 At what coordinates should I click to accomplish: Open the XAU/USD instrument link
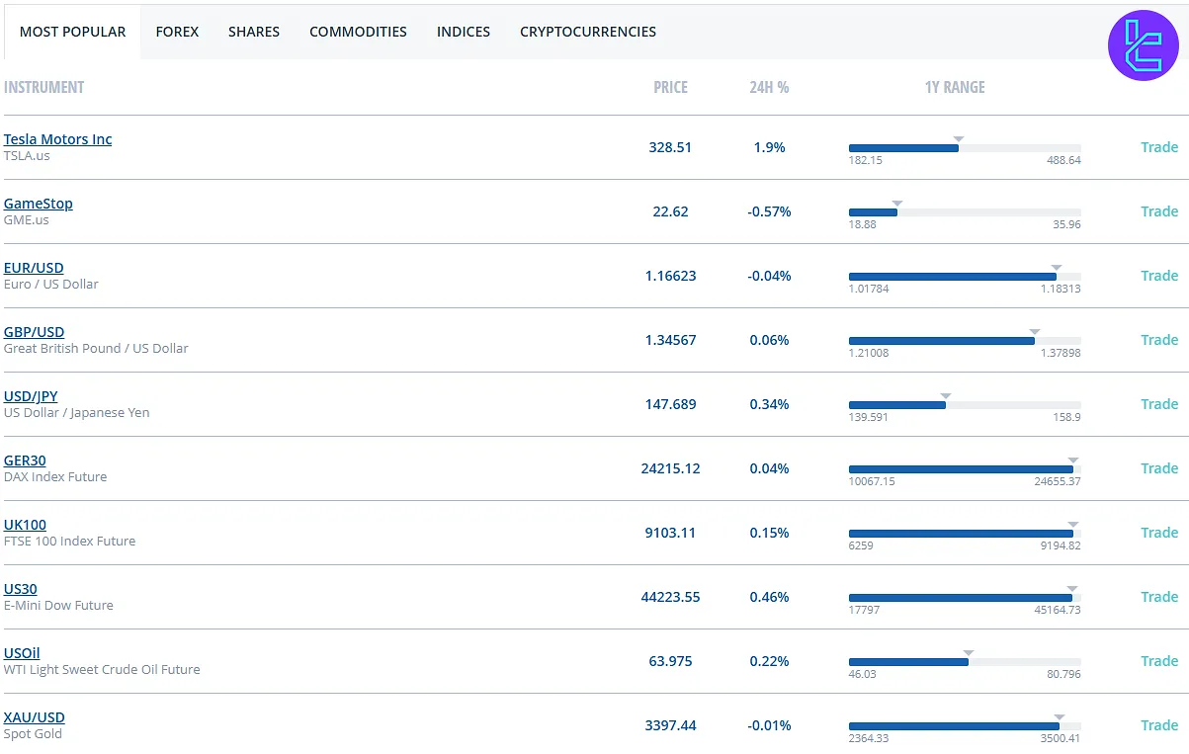tap(34, 717)
